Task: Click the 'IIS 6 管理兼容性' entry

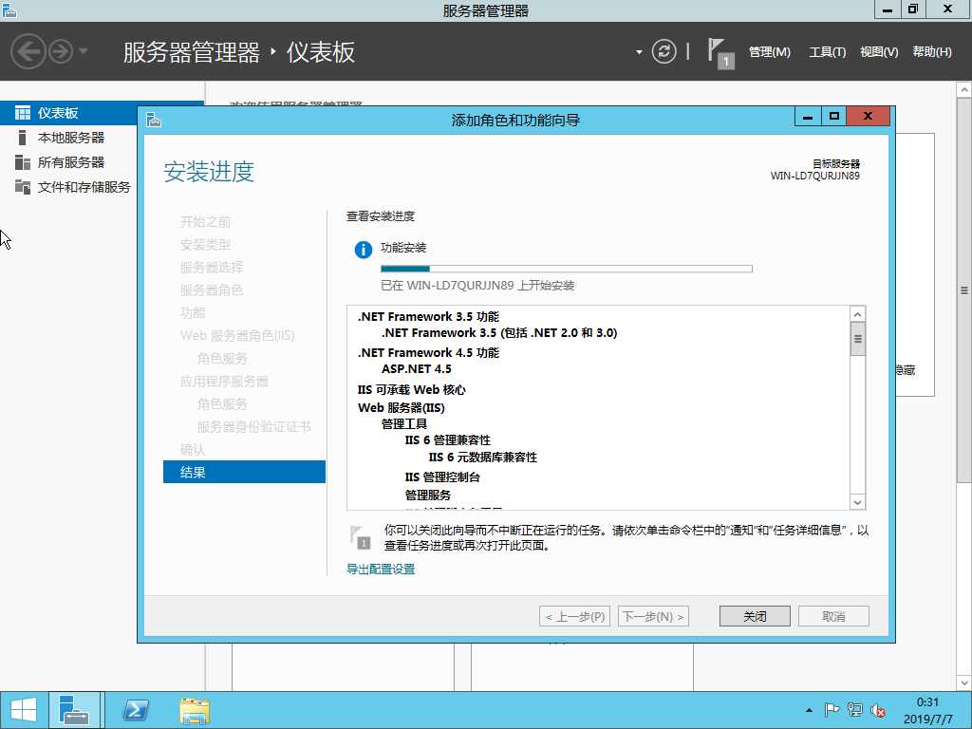Action: point(448,440)
